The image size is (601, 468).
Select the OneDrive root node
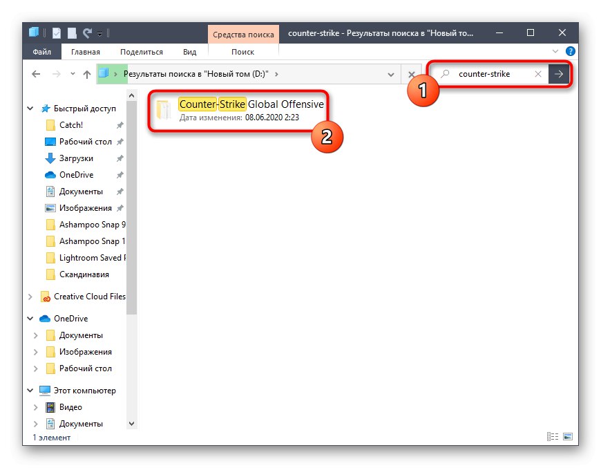[71, 319]
